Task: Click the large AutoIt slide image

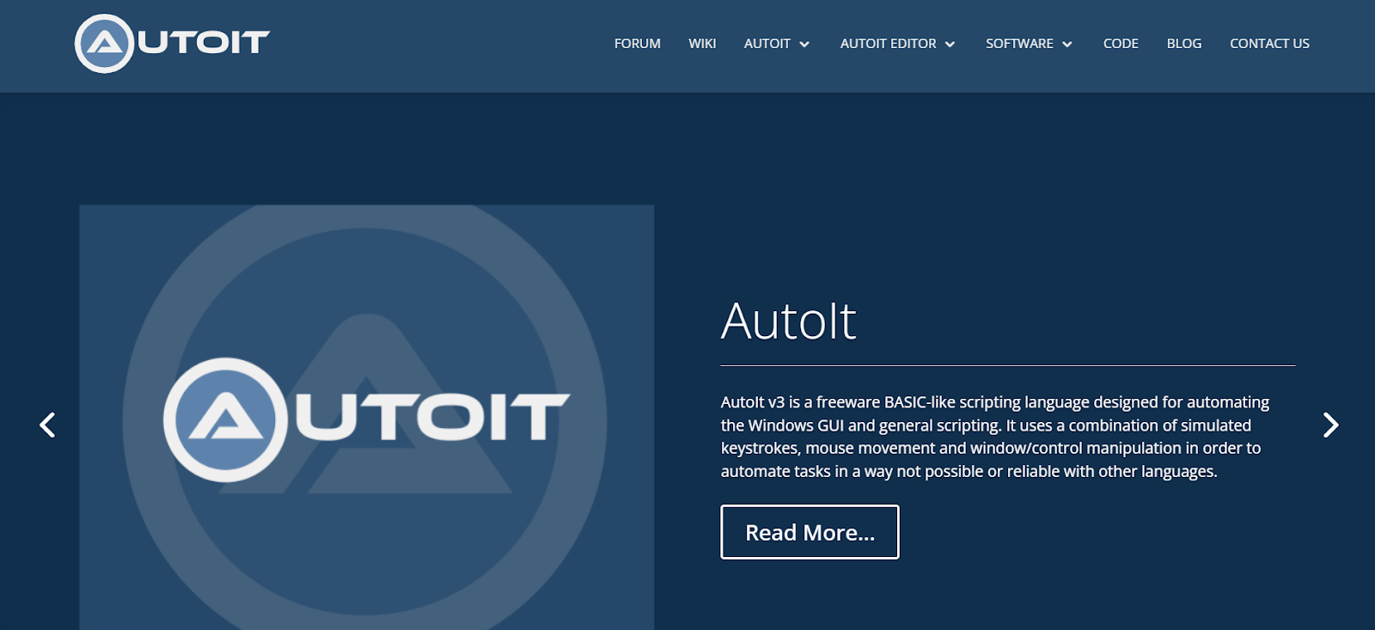Action: 367,418
